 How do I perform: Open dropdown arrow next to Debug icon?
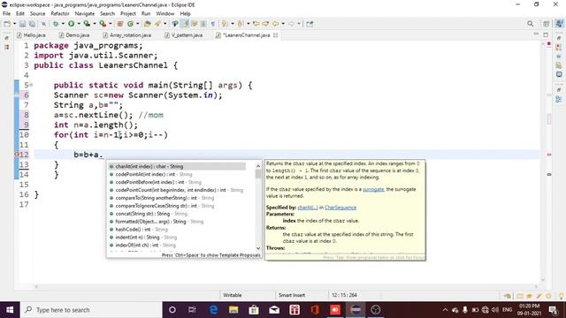coord(63,24)
